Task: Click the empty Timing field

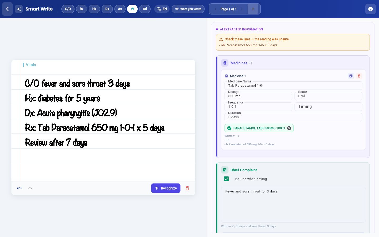Action: (328, 107)
